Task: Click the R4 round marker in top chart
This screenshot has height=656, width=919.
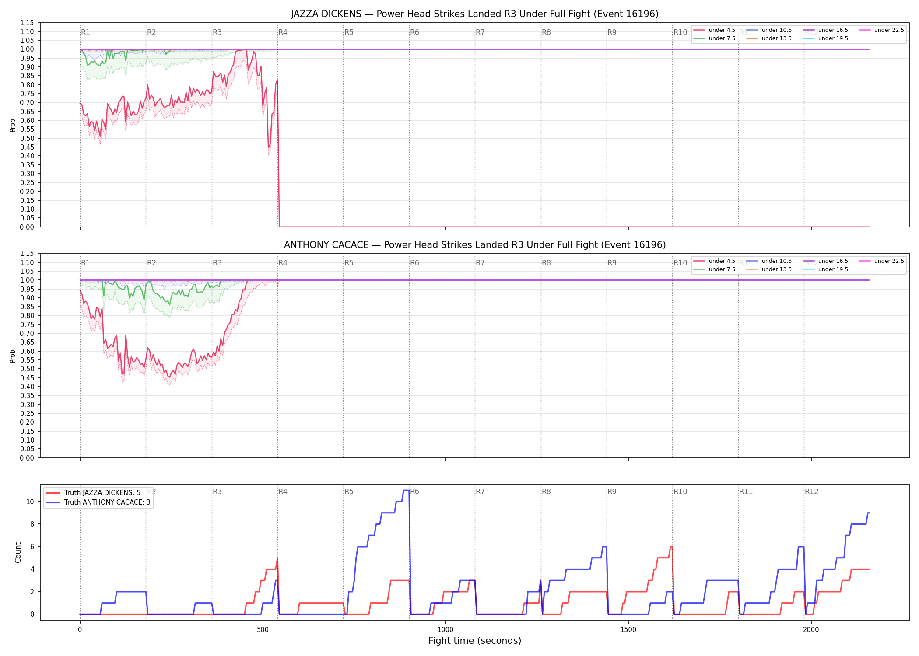Action: click(283, 32)
